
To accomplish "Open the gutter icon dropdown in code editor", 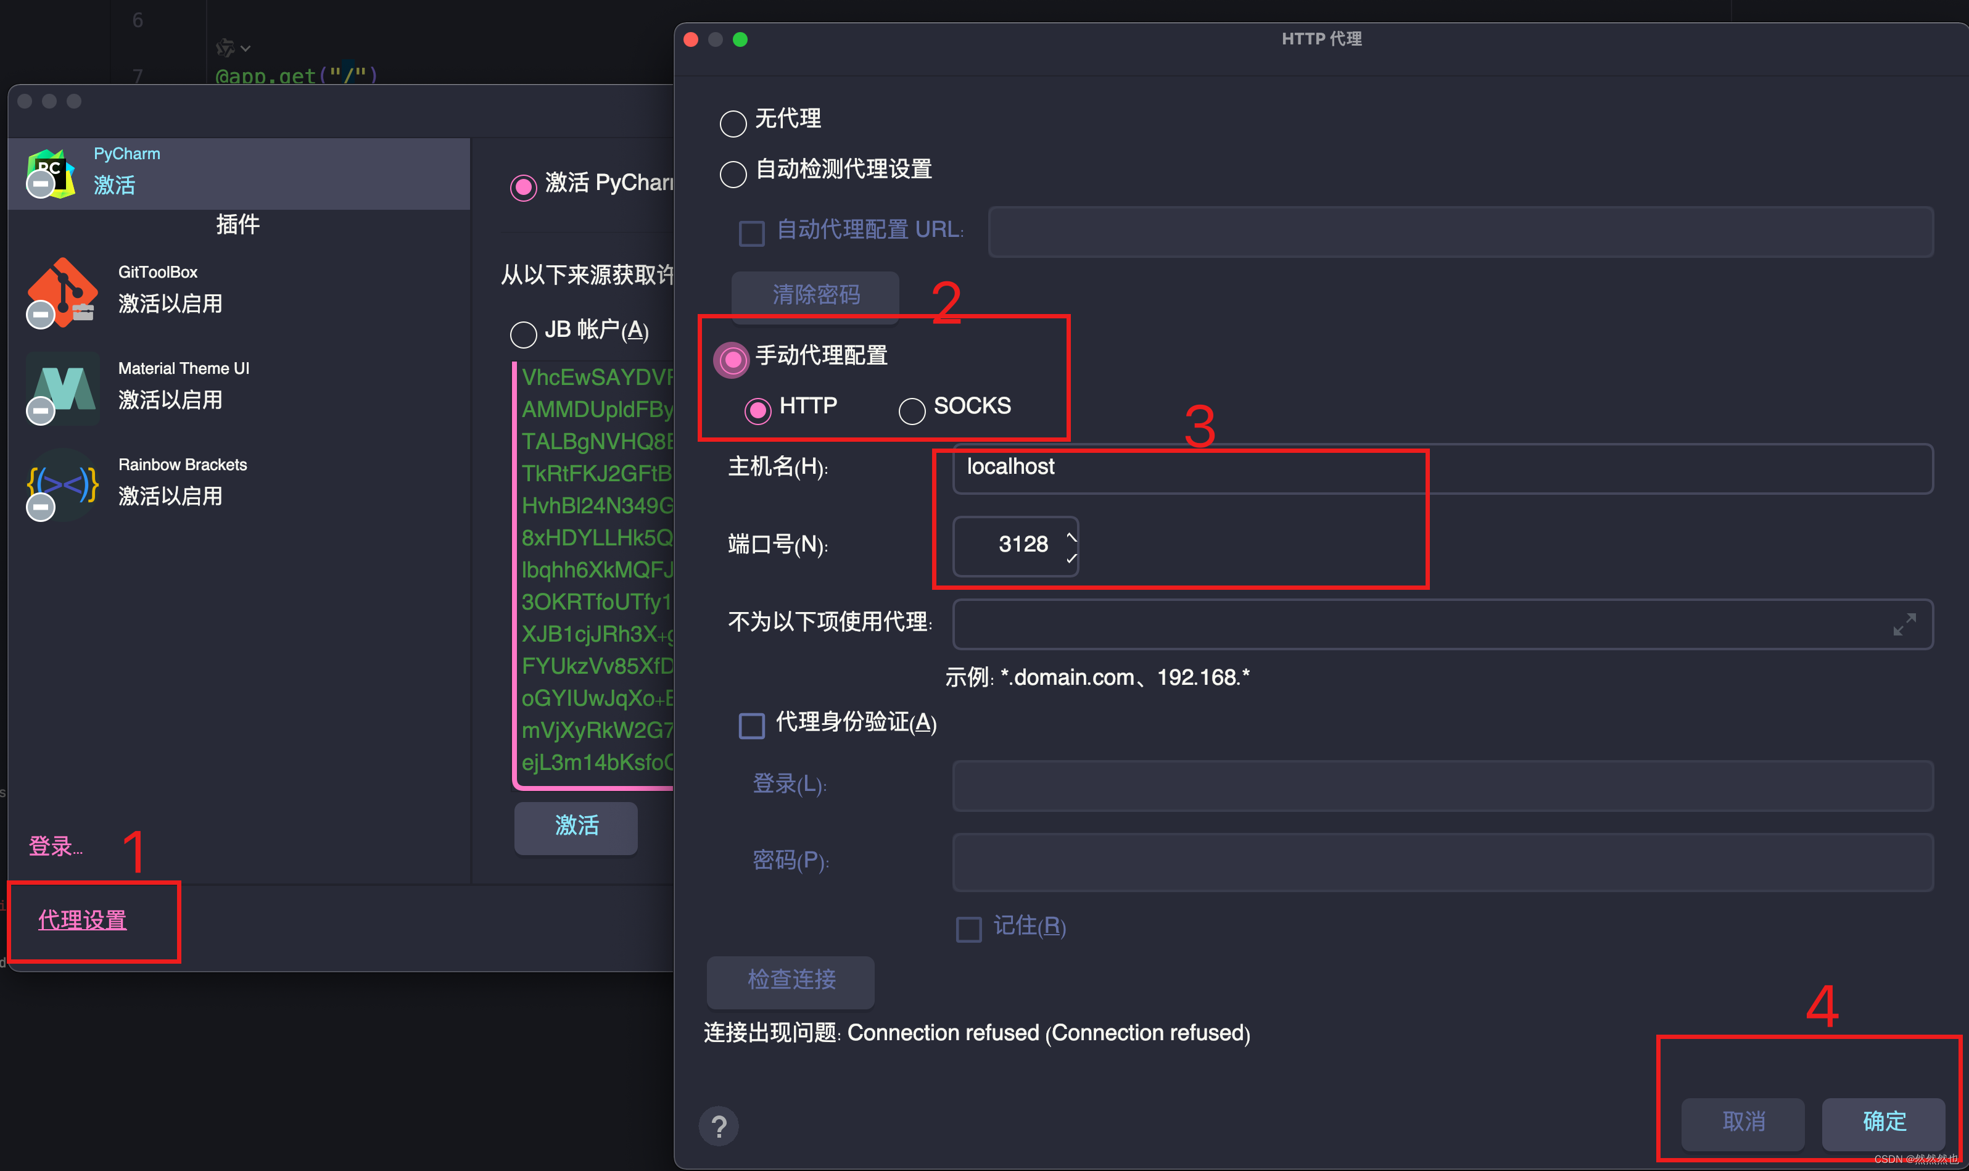I will (234, 48).
